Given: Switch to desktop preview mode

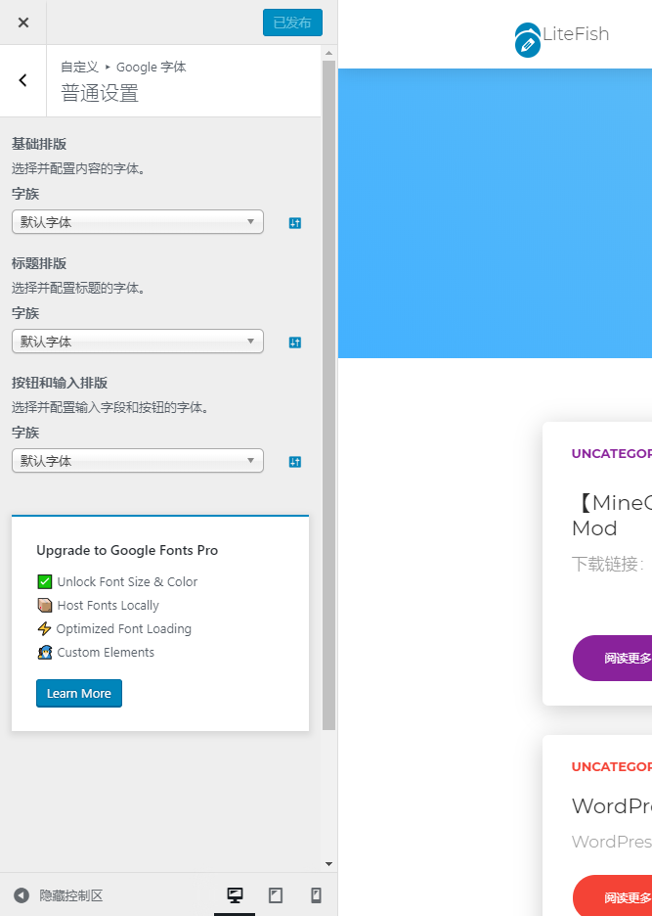Looking at the screenshot, I should point(235,895).
